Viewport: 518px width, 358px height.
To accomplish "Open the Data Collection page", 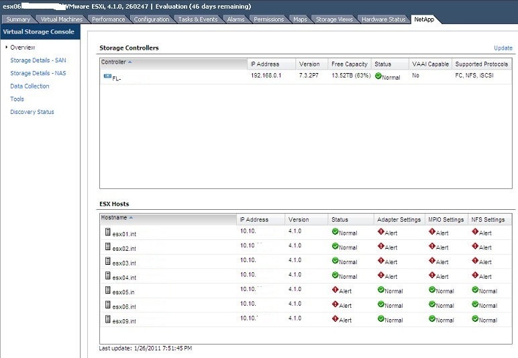I will pyautogui.click(x=30, y=86).
